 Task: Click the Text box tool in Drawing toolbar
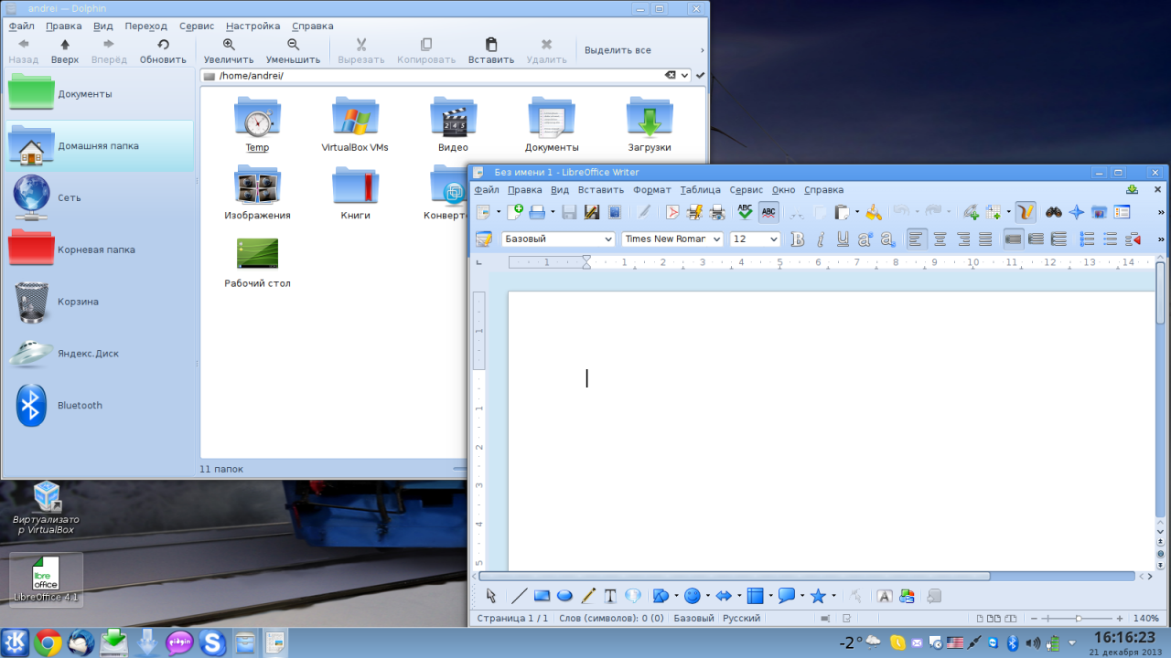coord(610,596)
